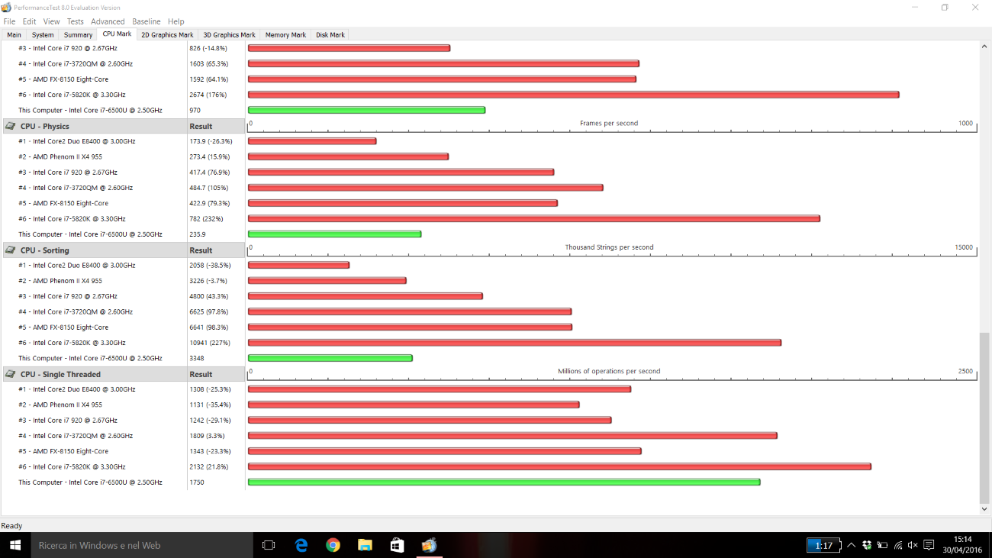Click the Result column header for Single Threaded
992x558 pixels.
pos(216,374)
